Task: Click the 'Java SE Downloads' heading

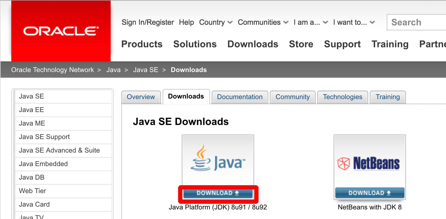Action: 181,122
